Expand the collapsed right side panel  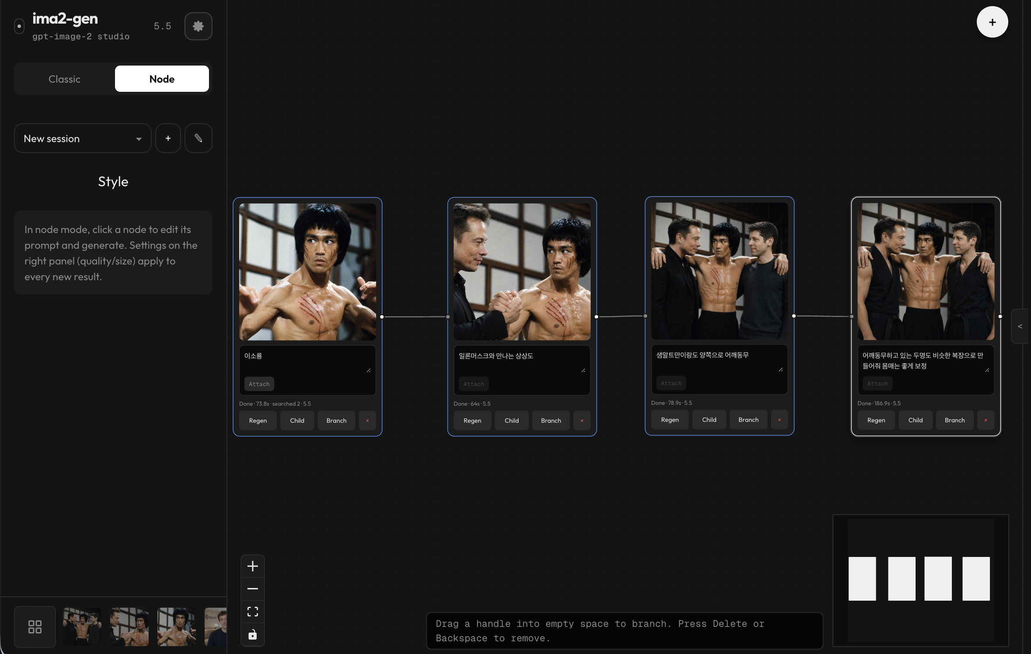[1020, 326]
